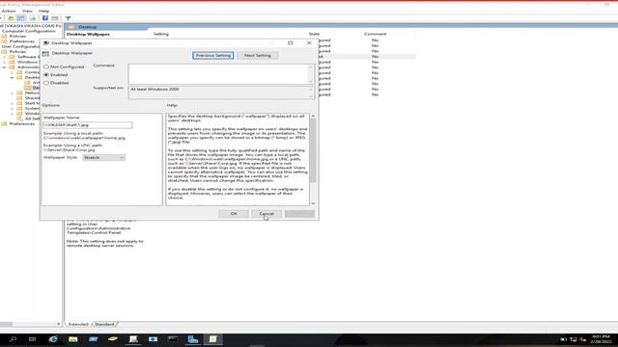Open the Wallpaper Style dropdown
The image size is (618, 347).
103,157
